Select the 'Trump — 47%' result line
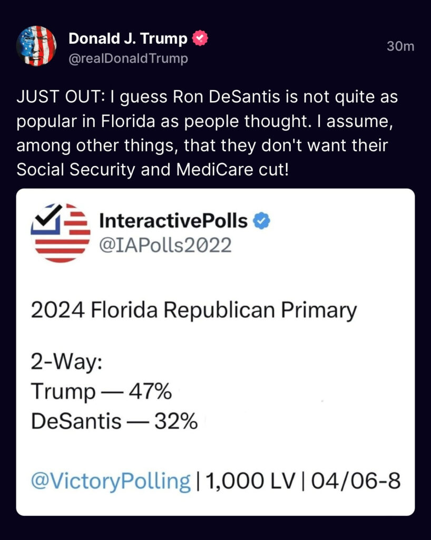The height and width of the screenshot is (540, 431). pos(102,392)
